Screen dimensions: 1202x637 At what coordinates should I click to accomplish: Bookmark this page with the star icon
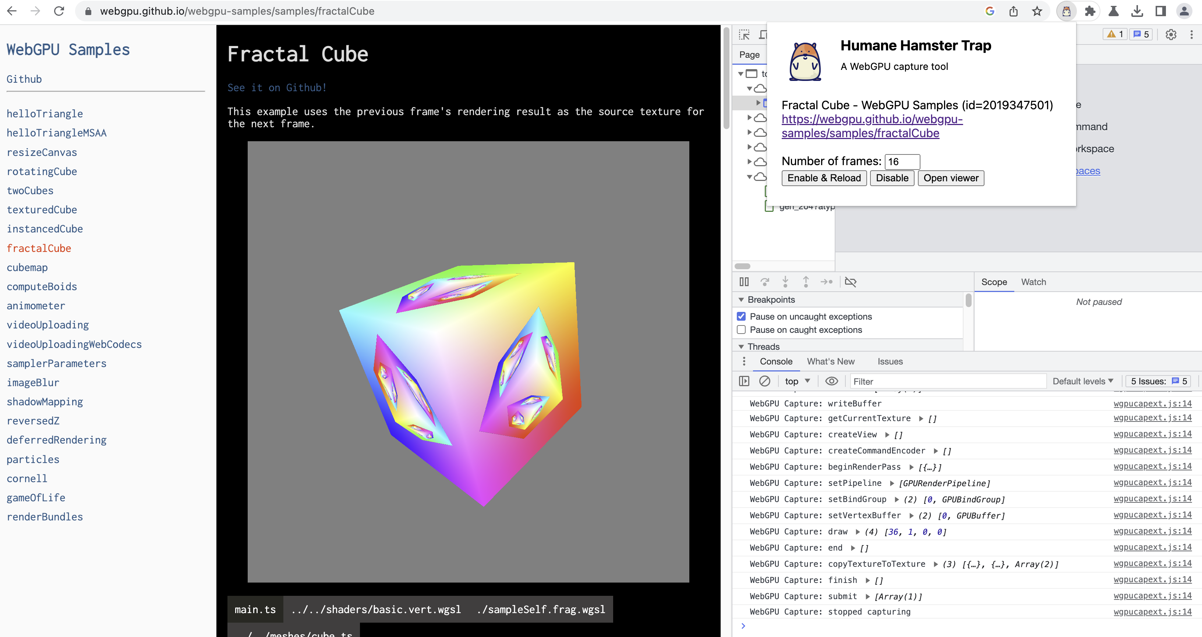1036,11
